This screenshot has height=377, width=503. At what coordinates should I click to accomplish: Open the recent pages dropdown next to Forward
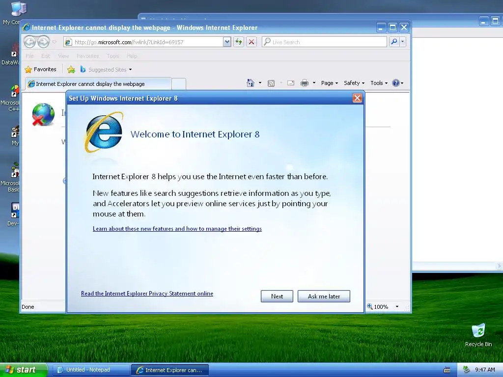[54, 42]
